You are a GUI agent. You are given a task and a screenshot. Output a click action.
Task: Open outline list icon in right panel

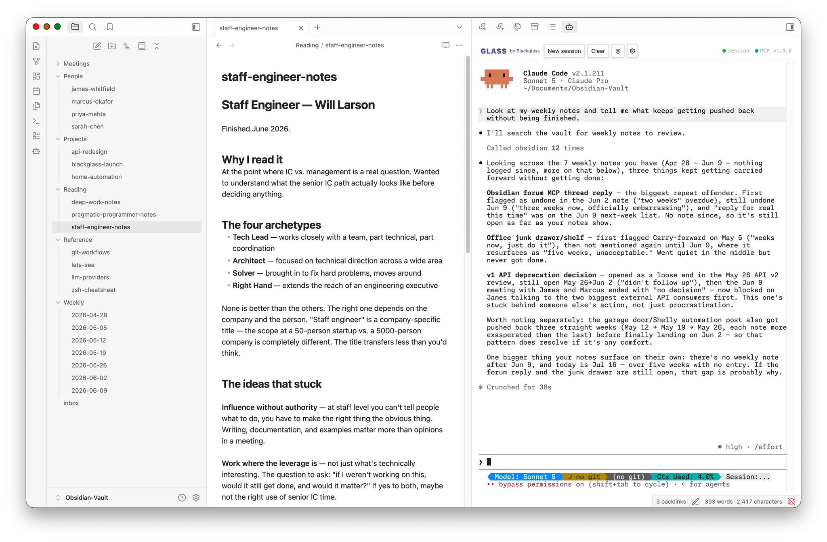point(552,27)
